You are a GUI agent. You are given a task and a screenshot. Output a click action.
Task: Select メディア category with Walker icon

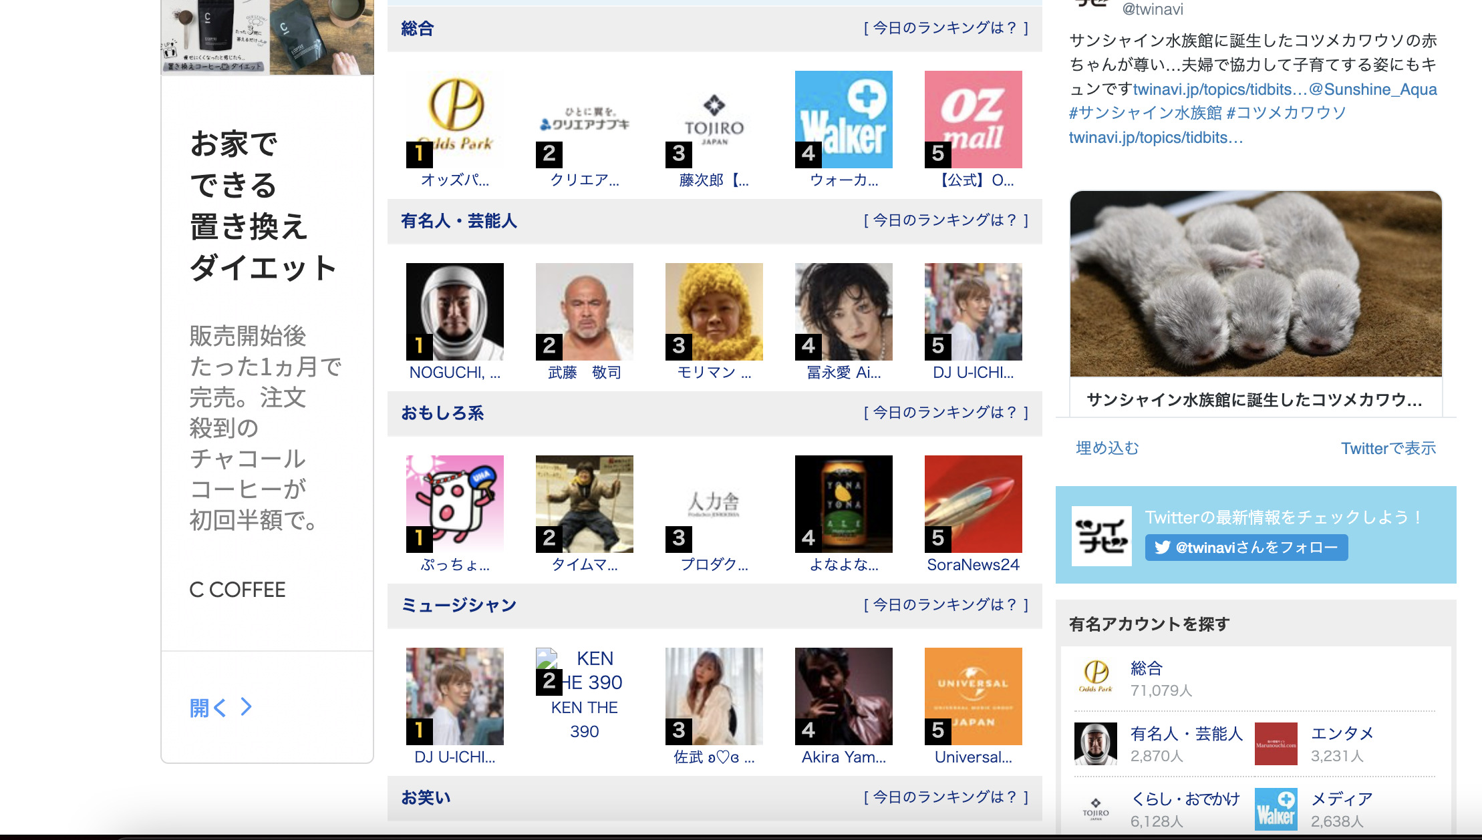pos(1342,799)
